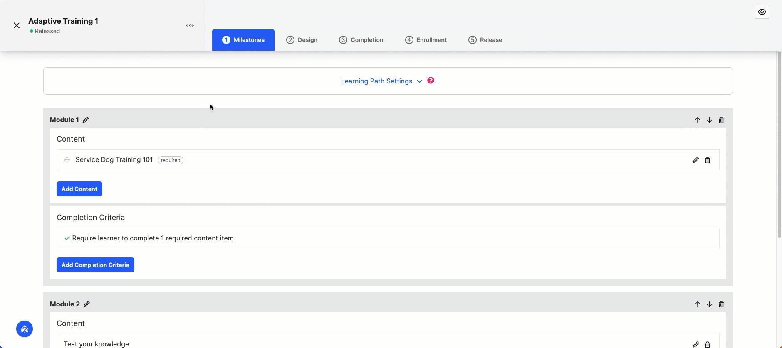Click the pencil icon next to Module 1
Image resolution: width=782 pixels, height=348 pixels.
coord(86,120)
